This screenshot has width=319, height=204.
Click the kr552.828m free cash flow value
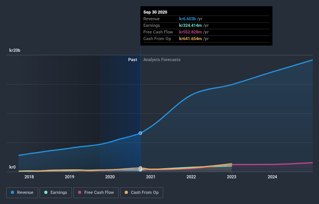click(x=190, y=32)
